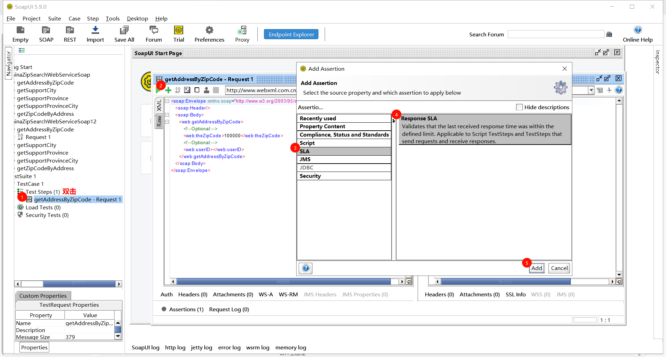Click the add to test case person icon
This screenshot has width=666, height=357.
(206, 90)
